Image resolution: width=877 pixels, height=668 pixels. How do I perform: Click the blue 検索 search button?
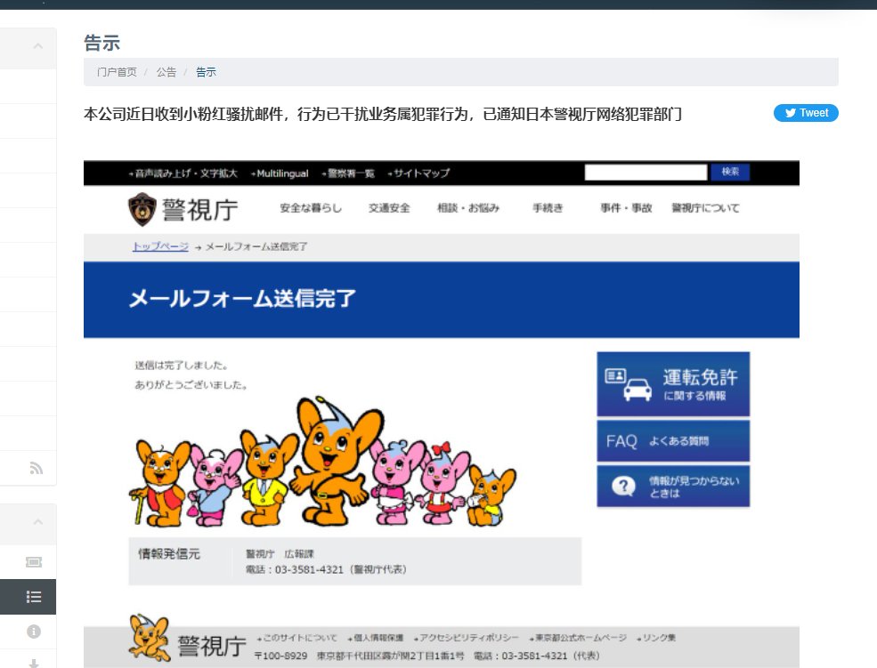coord(730,172)
